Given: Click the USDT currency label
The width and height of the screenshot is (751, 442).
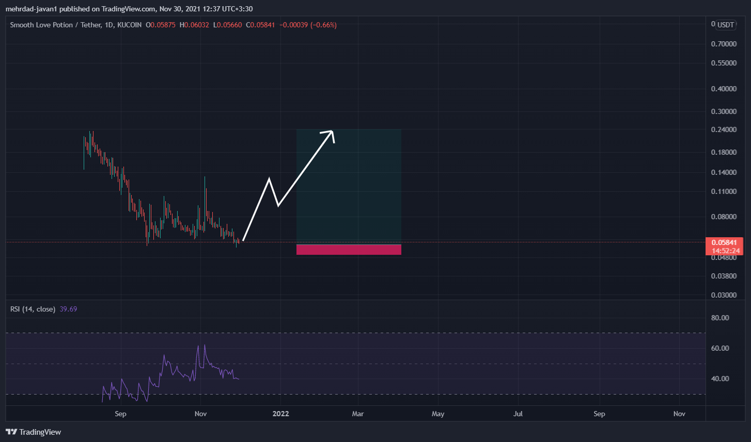Looking at the screenshot, I should point(726,25).
